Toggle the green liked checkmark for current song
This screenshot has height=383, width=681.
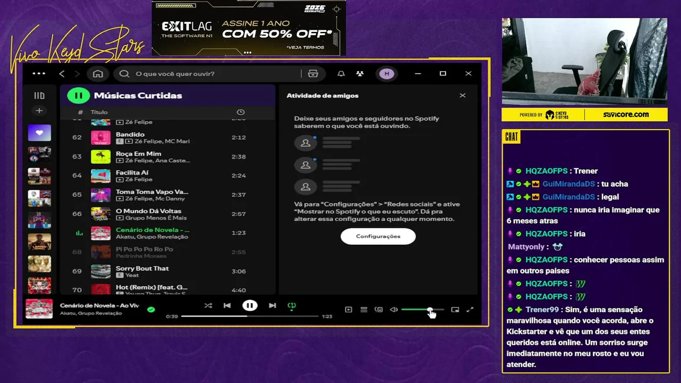pos(151,310)
